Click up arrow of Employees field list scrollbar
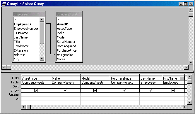The width and height of the screenshot is (195, 114). tap(42, 20)
